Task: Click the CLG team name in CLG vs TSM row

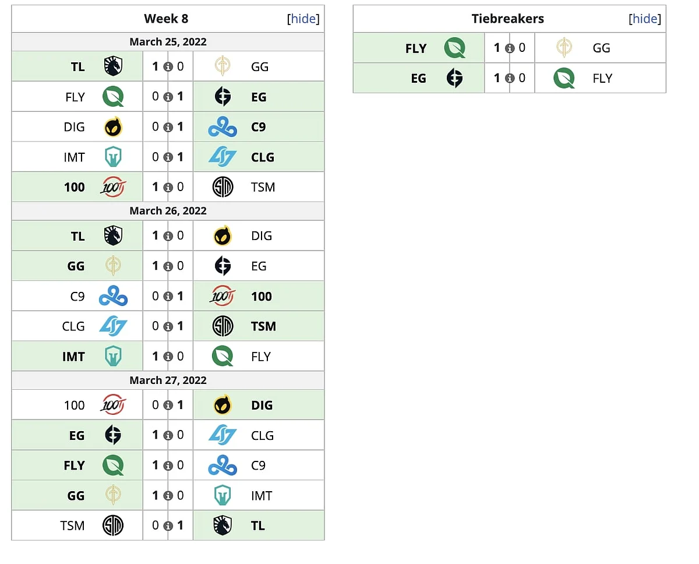Action: [73, 326]
